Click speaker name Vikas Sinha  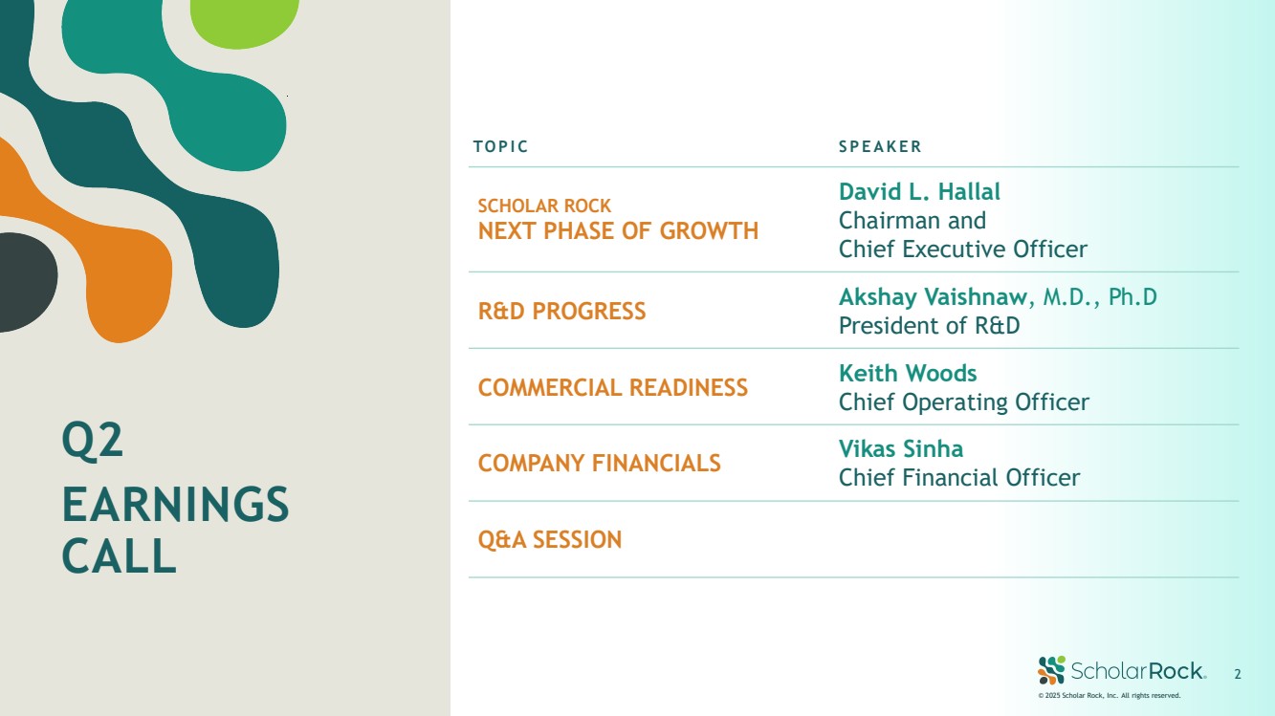coord(901,449)
